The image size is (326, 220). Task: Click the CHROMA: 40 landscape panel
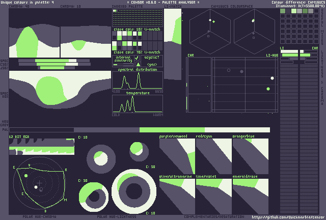(34, 33)
